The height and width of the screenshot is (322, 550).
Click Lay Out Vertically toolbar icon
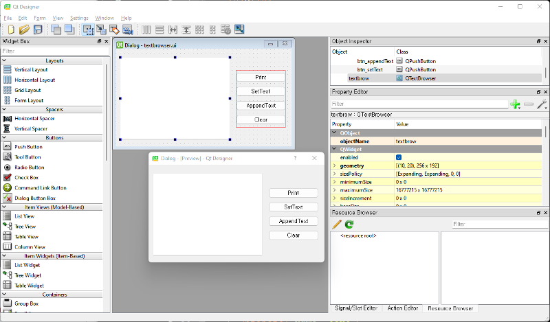tap(159, 30)
